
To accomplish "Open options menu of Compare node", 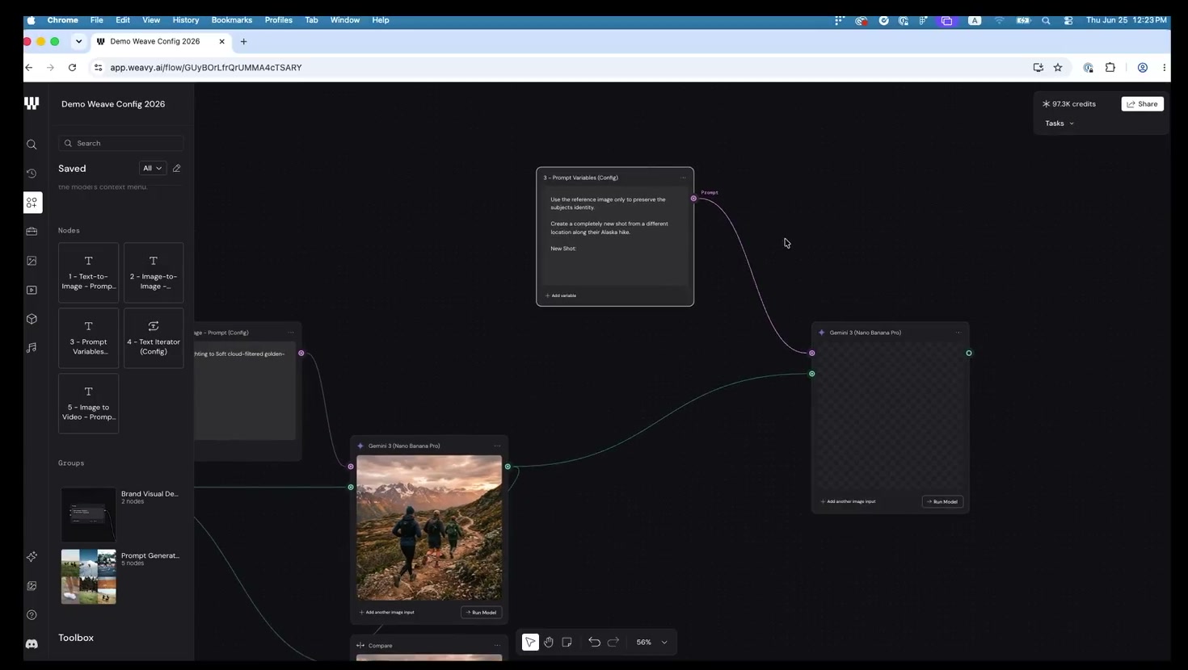I will pyautogui.click(x=498, y=646).
